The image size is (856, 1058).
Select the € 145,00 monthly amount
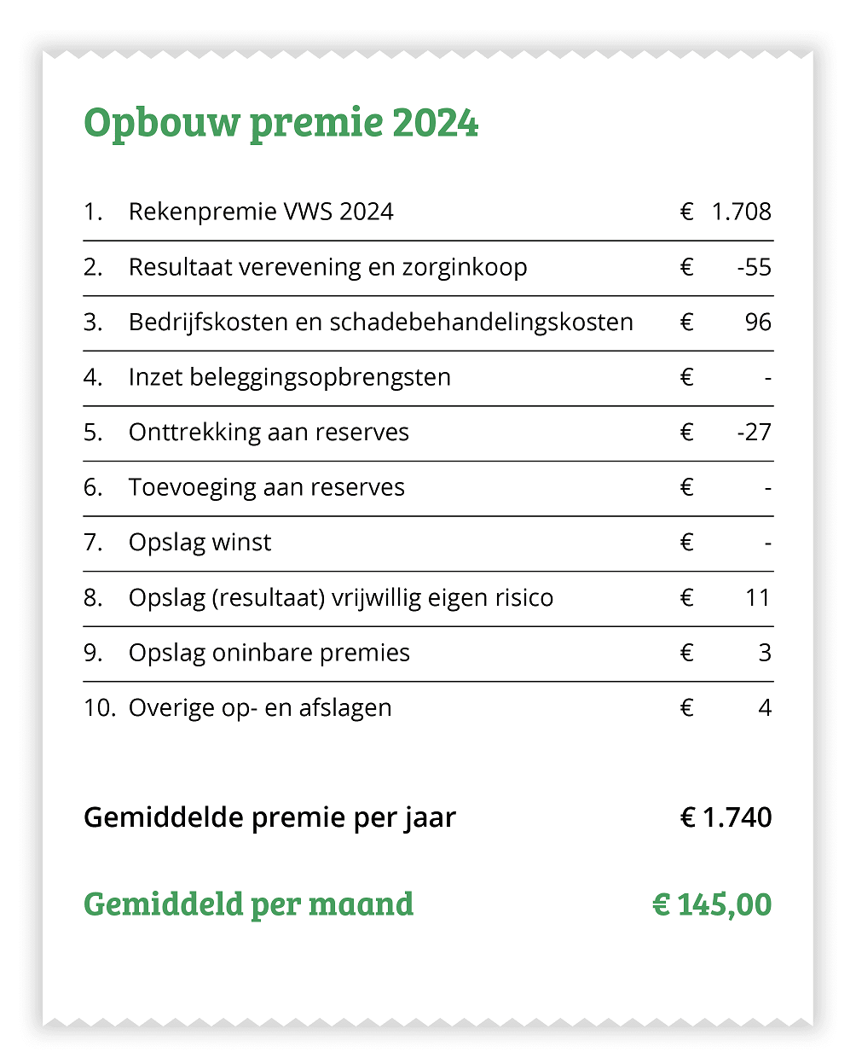712,904
